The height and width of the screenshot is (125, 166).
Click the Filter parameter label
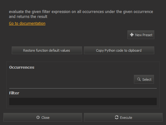(x=14, y=93)
